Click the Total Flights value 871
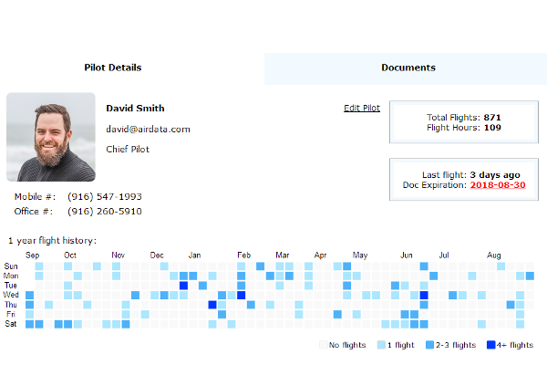The image size is (547, 365). click(492, 118)
